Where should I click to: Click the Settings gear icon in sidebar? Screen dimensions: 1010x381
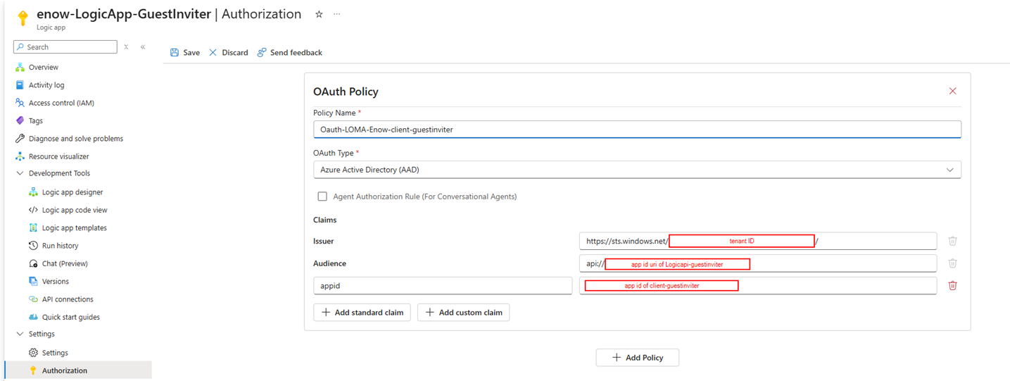[33, 353]
